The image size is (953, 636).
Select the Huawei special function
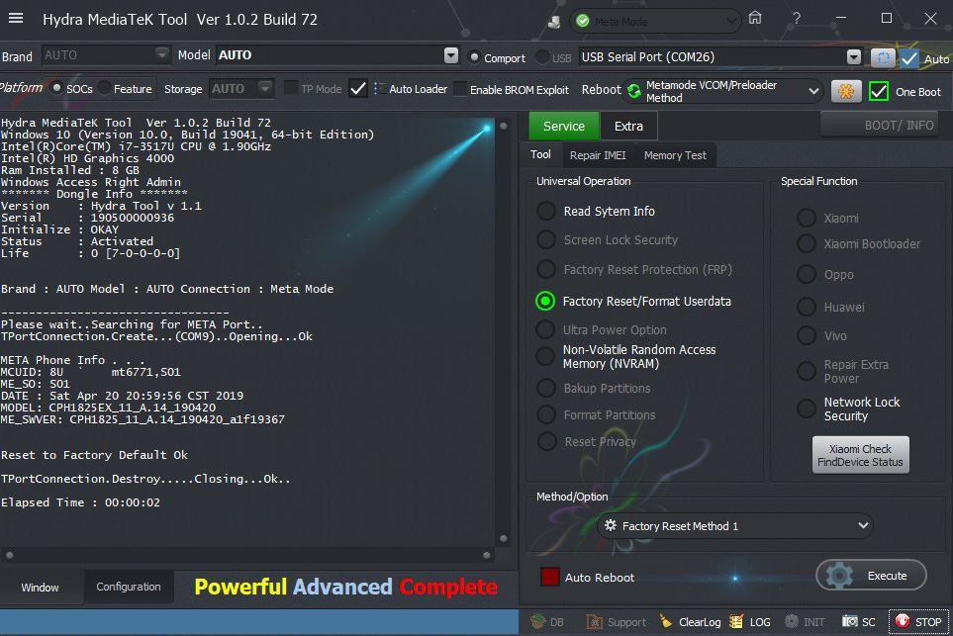tap(807, 307)
